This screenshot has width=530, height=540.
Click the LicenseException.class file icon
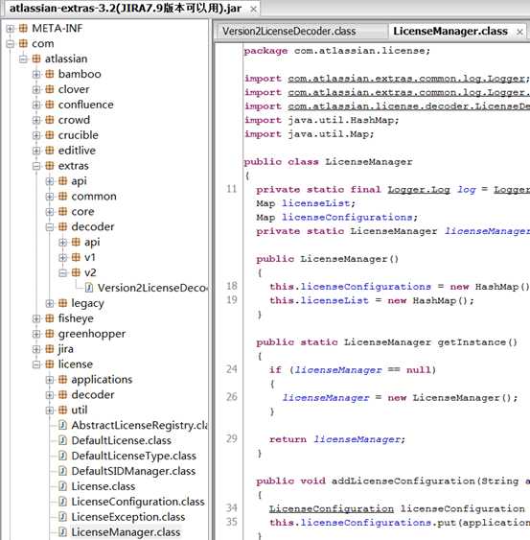pos(62,517)
